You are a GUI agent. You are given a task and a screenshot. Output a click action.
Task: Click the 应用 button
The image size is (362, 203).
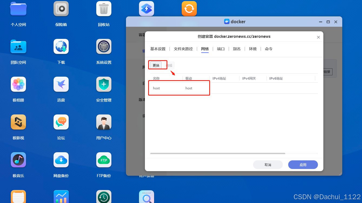pos(303,165)
